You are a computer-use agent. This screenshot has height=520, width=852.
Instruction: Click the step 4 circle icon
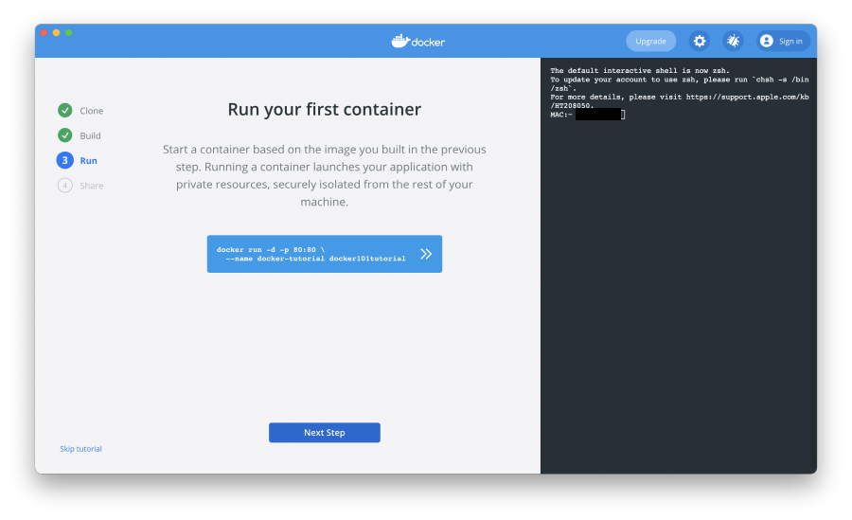pos(64,186)
